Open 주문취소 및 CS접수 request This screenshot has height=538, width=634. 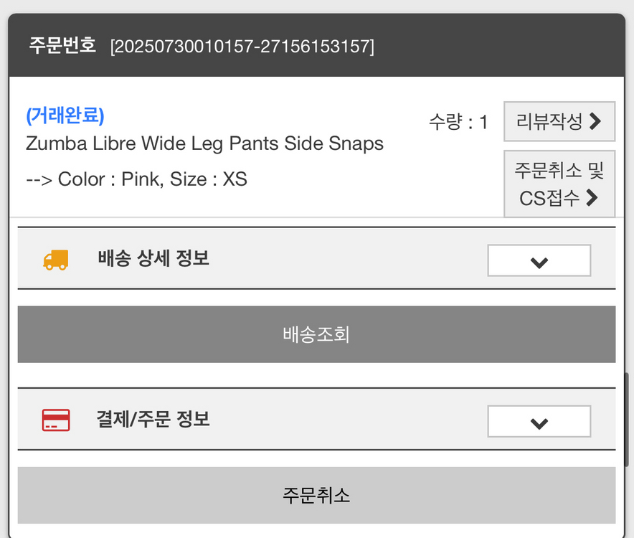(559, 184)
